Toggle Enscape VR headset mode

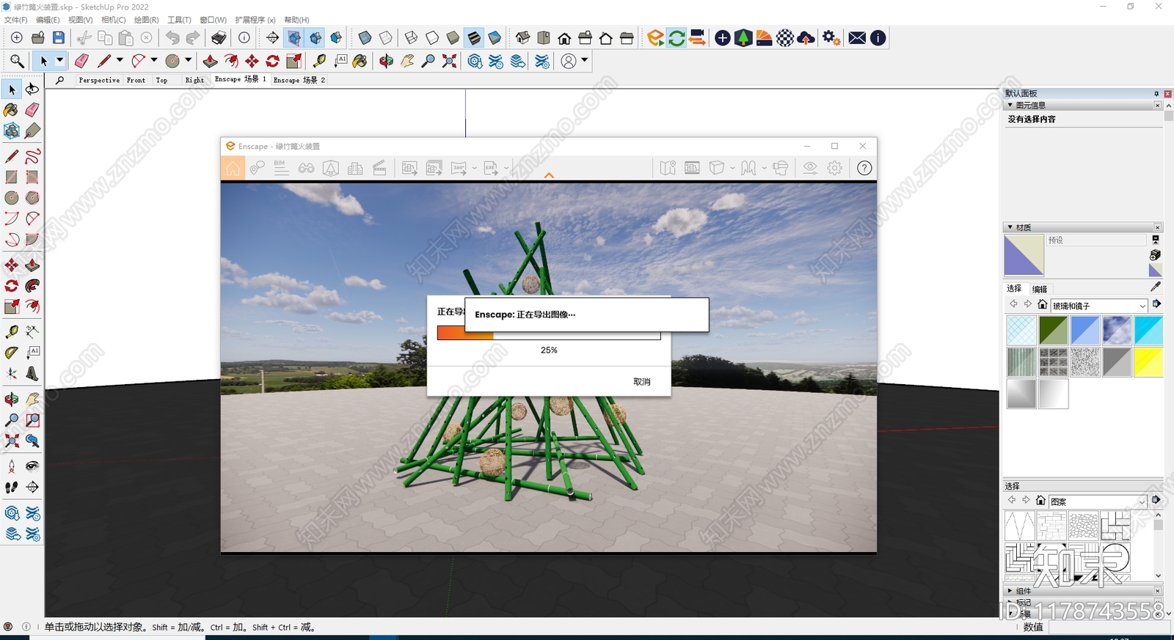tap(781, 168)
